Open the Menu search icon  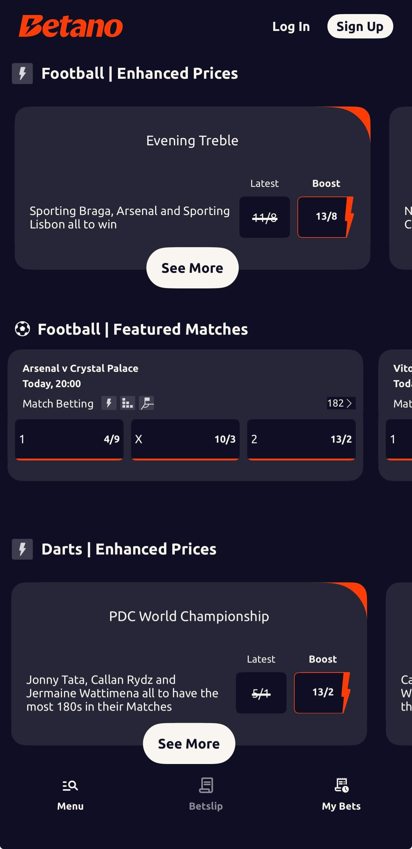[70, 786]
